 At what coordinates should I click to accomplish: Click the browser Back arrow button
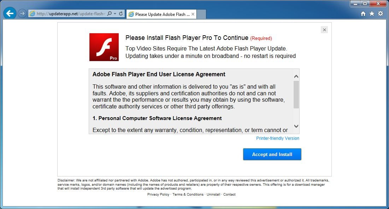pyautogui.click(x=10, y=14)
